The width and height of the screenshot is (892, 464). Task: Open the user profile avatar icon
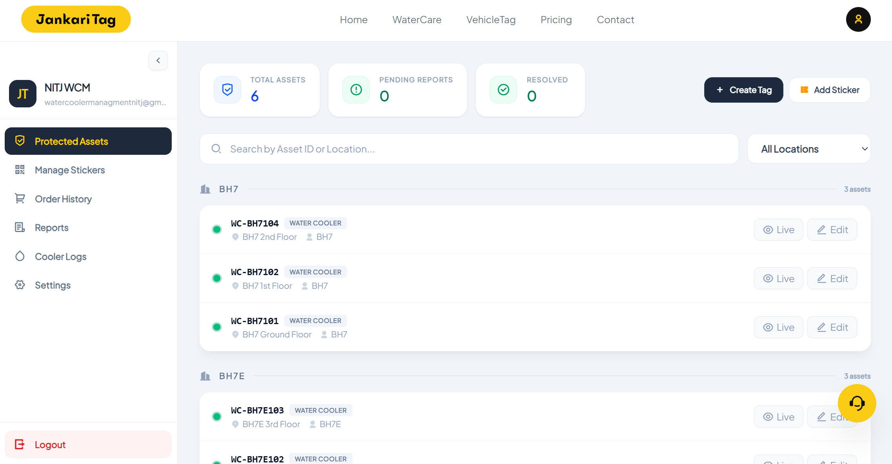coord(858,19)
